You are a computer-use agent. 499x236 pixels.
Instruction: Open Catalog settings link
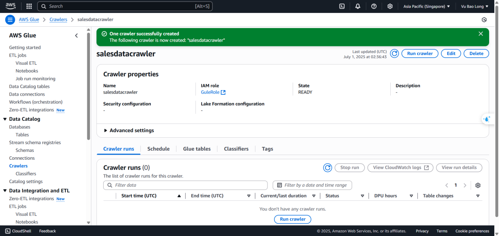tap(26, 182)
